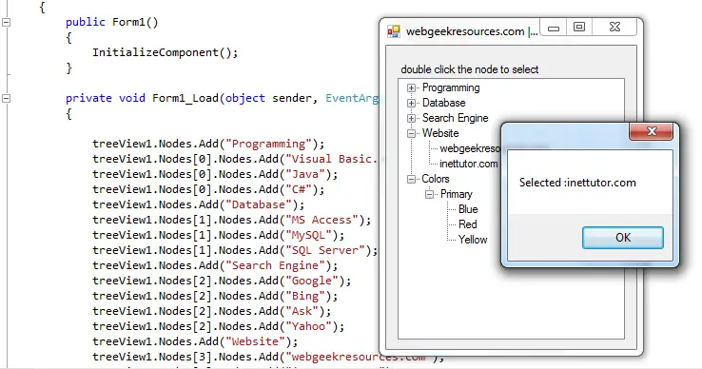Select the Yellow tree item

(x=473, y=240)
